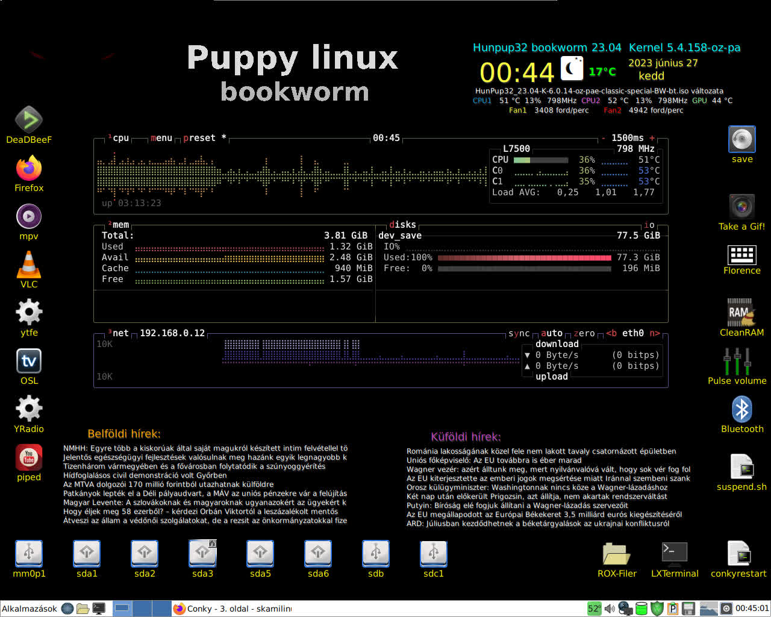Click the green storage cylinder tray icon
The width and height of the screenshot is (771, 617).
(641, 609)
